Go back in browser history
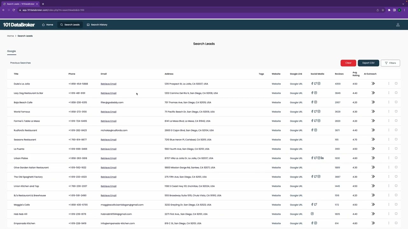This screenshot has height=229, width=408. pyautogui.click(x=4, y=10)
